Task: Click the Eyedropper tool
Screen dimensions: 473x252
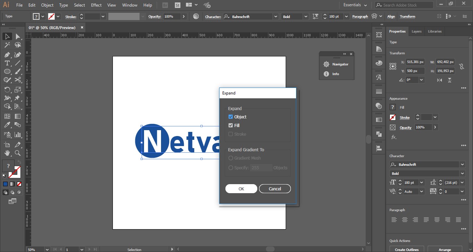Action: pyautogui.click(x=7, y=125)
